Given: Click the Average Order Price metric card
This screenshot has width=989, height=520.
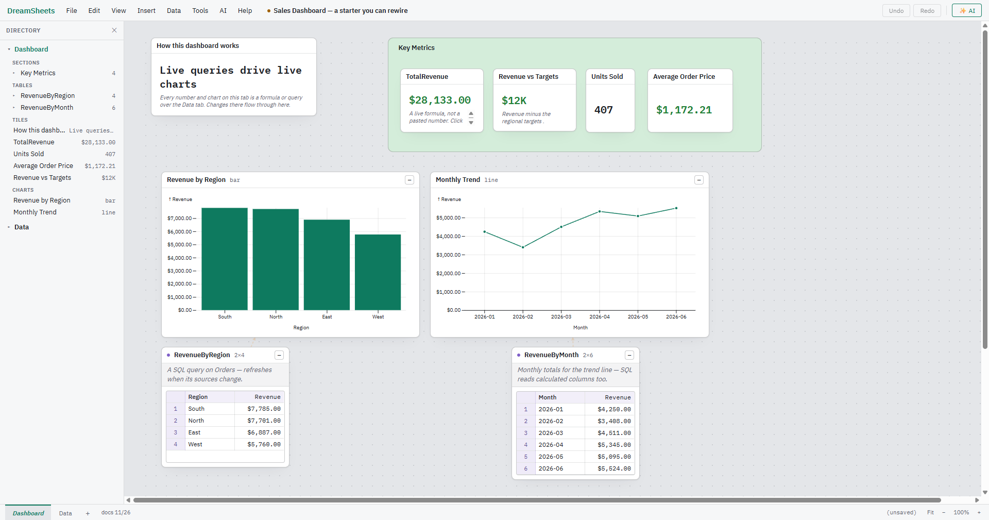Looking at the screenshot, I should tap(690, 100).
